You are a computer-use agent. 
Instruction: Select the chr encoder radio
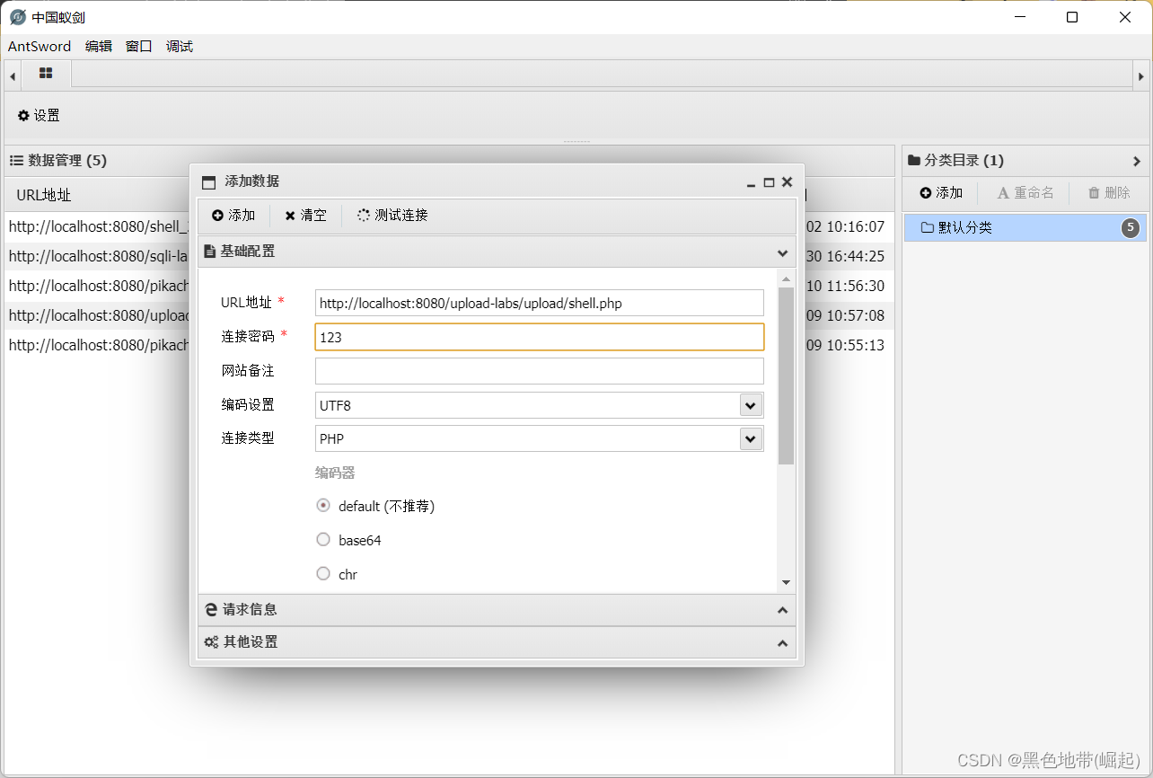323,574
